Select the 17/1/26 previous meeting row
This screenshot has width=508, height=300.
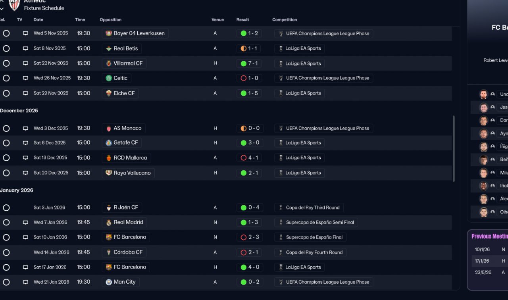[x=489, y=261]
